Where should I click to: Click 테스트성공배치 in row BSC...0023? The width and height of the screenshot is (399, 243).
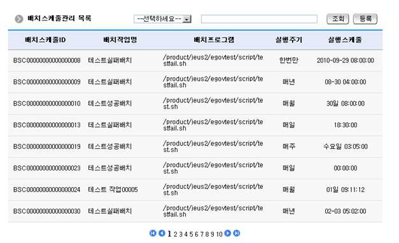pyautogui.click(x=109, y=168)
